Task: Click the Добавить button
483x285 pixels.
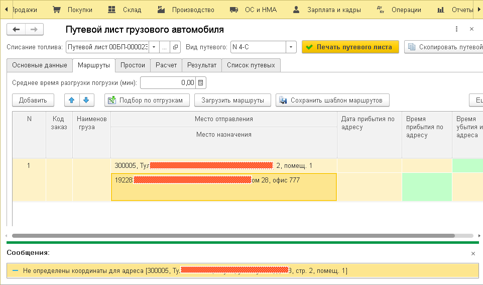Action: click(x=33, y=100)
